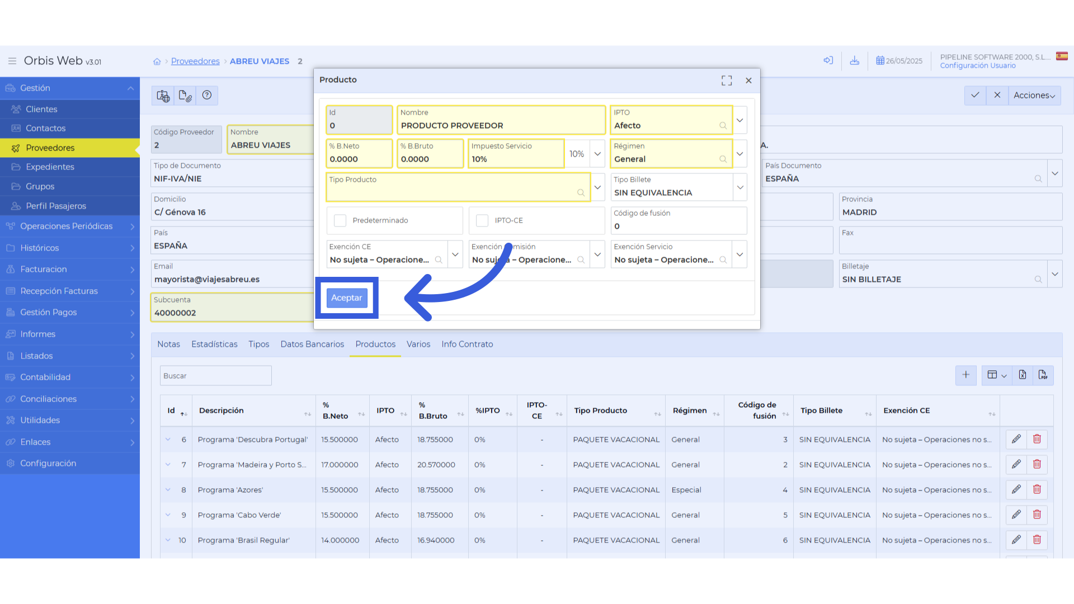Click the help question mark toolbar icon
Image resolution: width=1074 pixels, height=604 pixels.
207,96
